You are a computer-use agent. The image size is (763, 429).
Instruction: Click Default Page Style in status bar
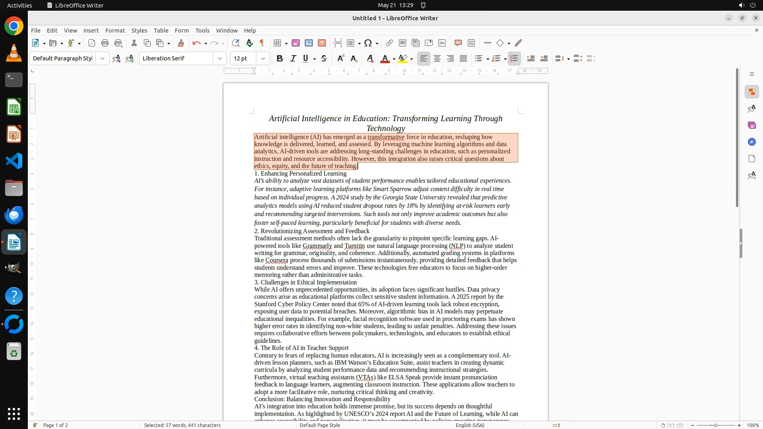(320, 425)
